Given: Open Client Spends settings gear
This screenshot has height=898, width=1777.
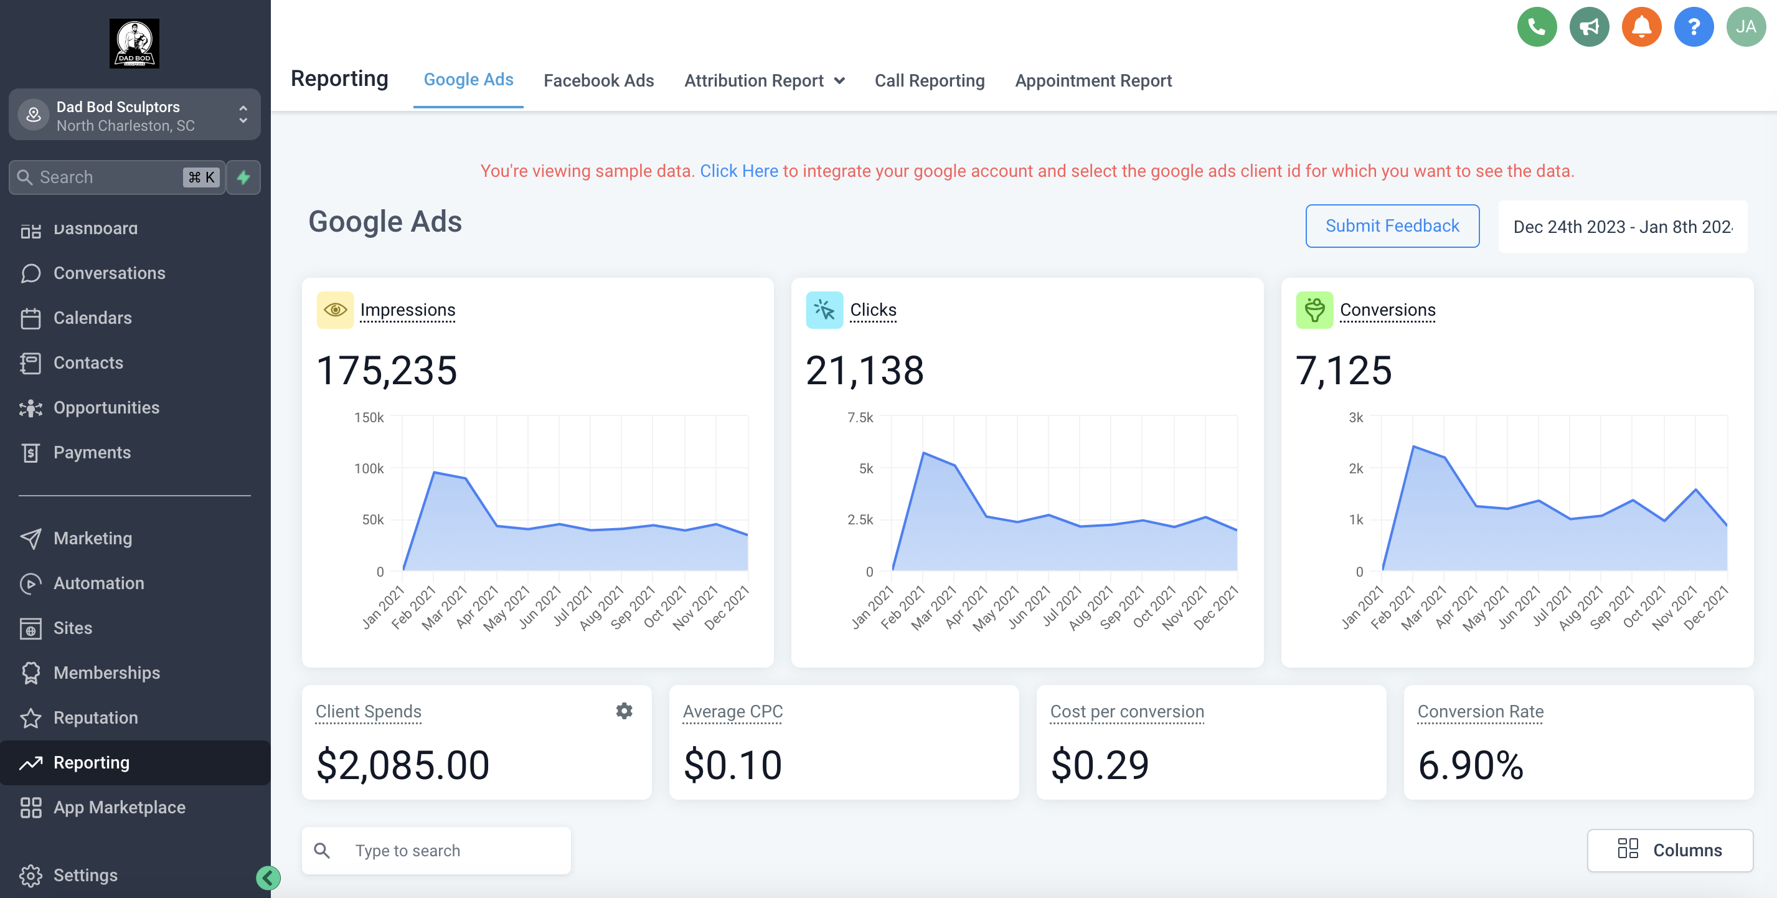Looking at the screenshot, I should pos(624,711).
